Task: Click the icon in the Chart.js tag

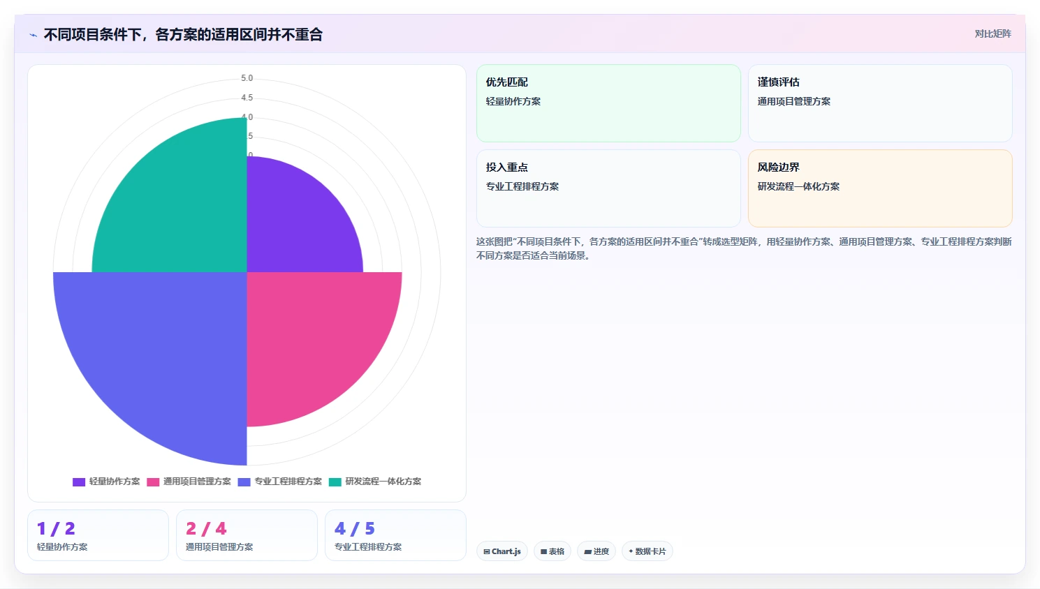Action: click(487, 551)
